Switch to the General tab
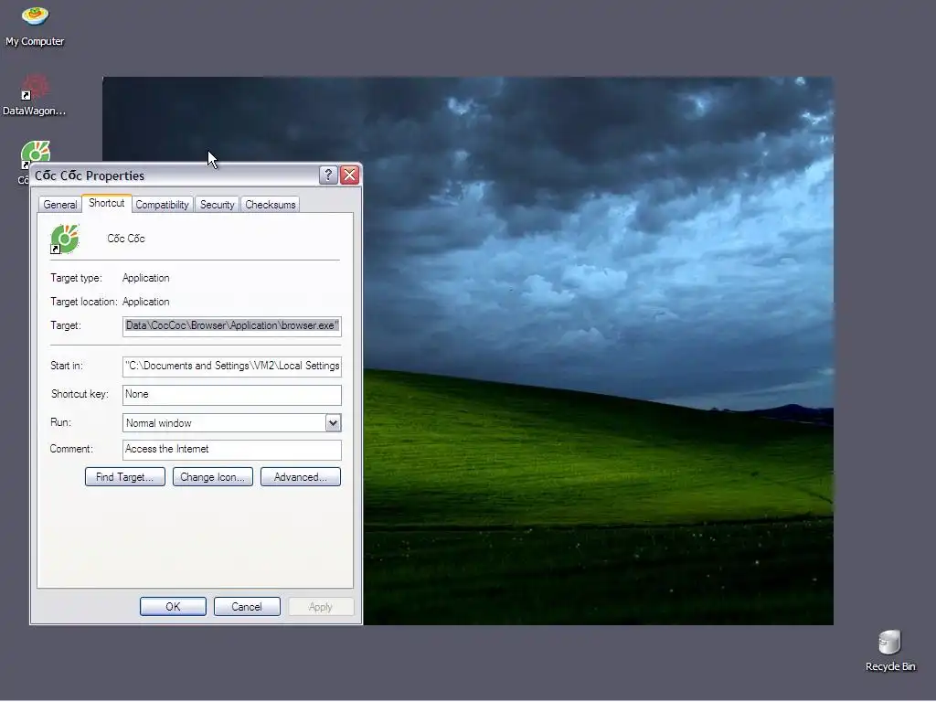 [59, 205]
